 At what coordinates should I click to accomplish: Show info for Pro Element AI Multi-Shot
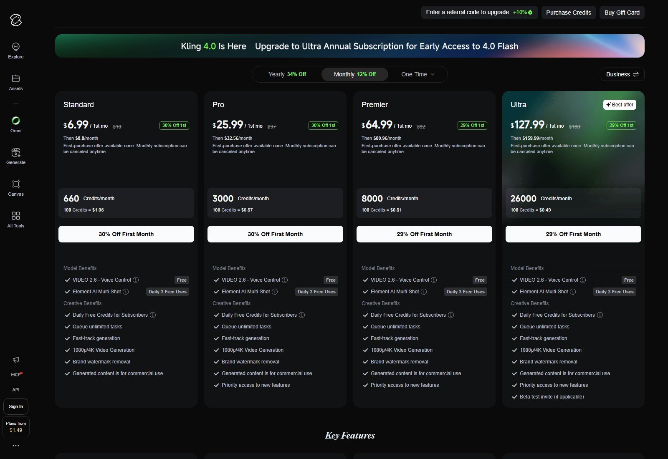point(275,292)
